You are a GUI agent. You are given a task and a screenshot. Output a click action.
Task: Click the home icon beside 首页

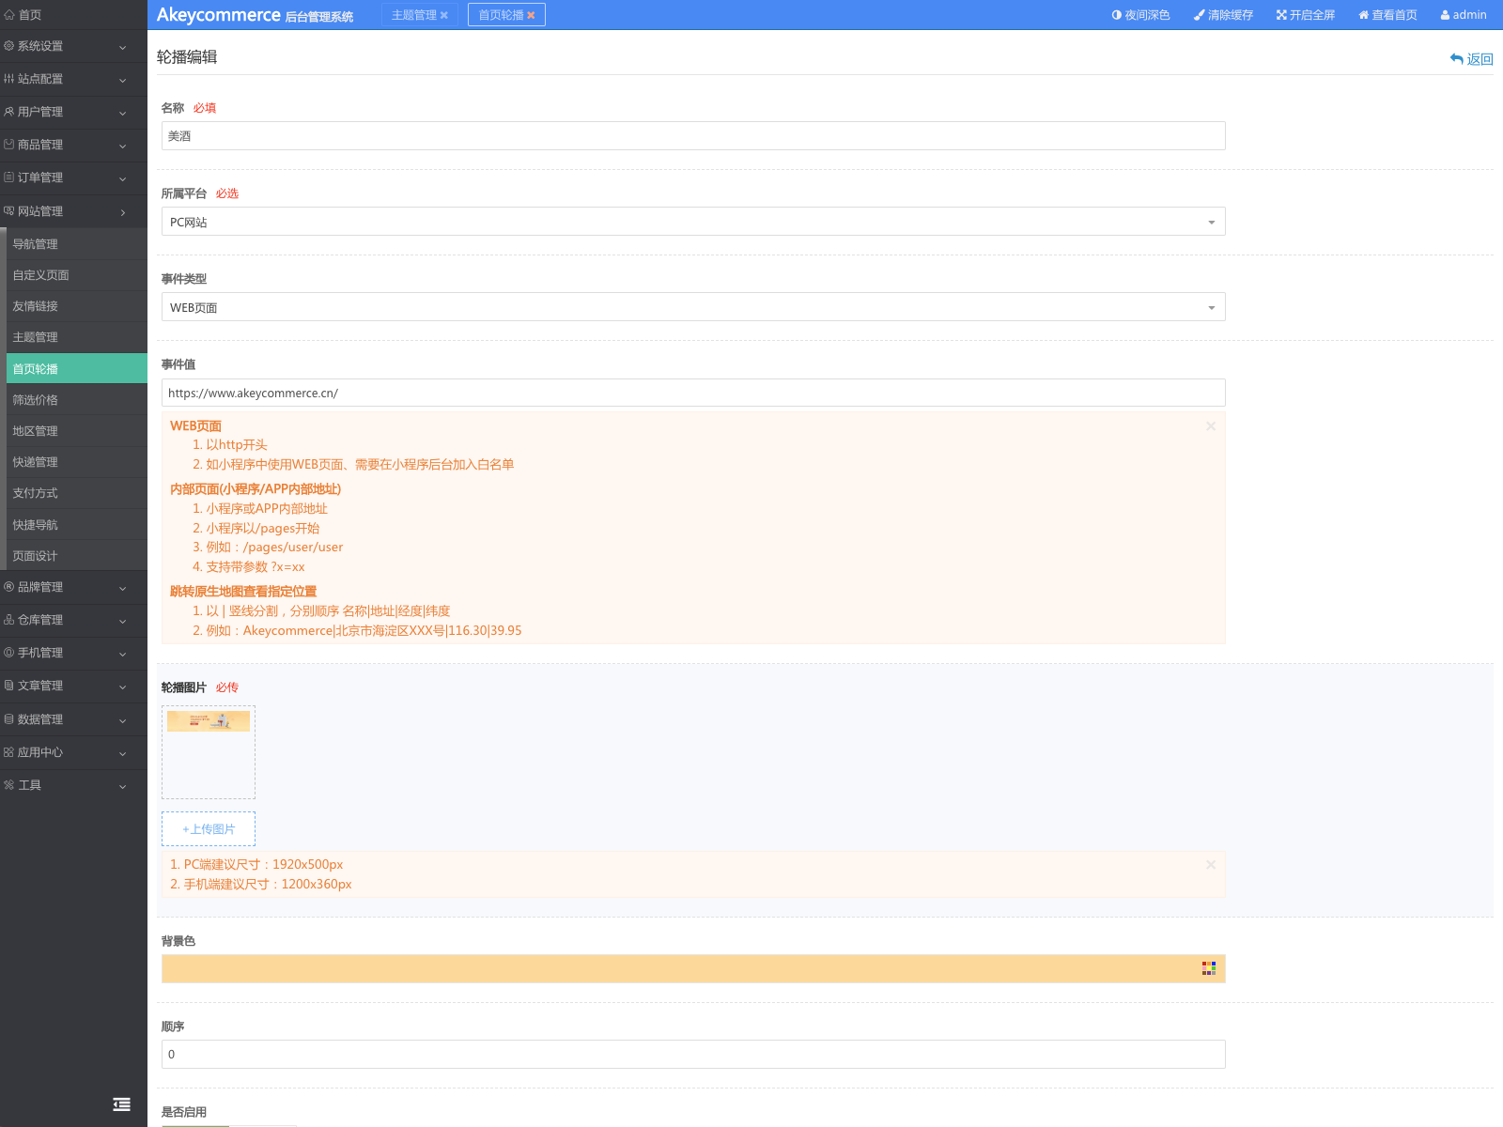(9, 15)
